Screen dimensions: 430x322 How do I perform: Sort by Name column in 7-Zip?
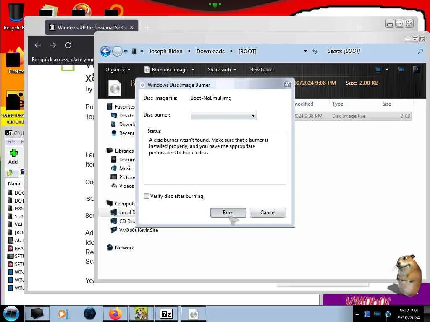15,184
